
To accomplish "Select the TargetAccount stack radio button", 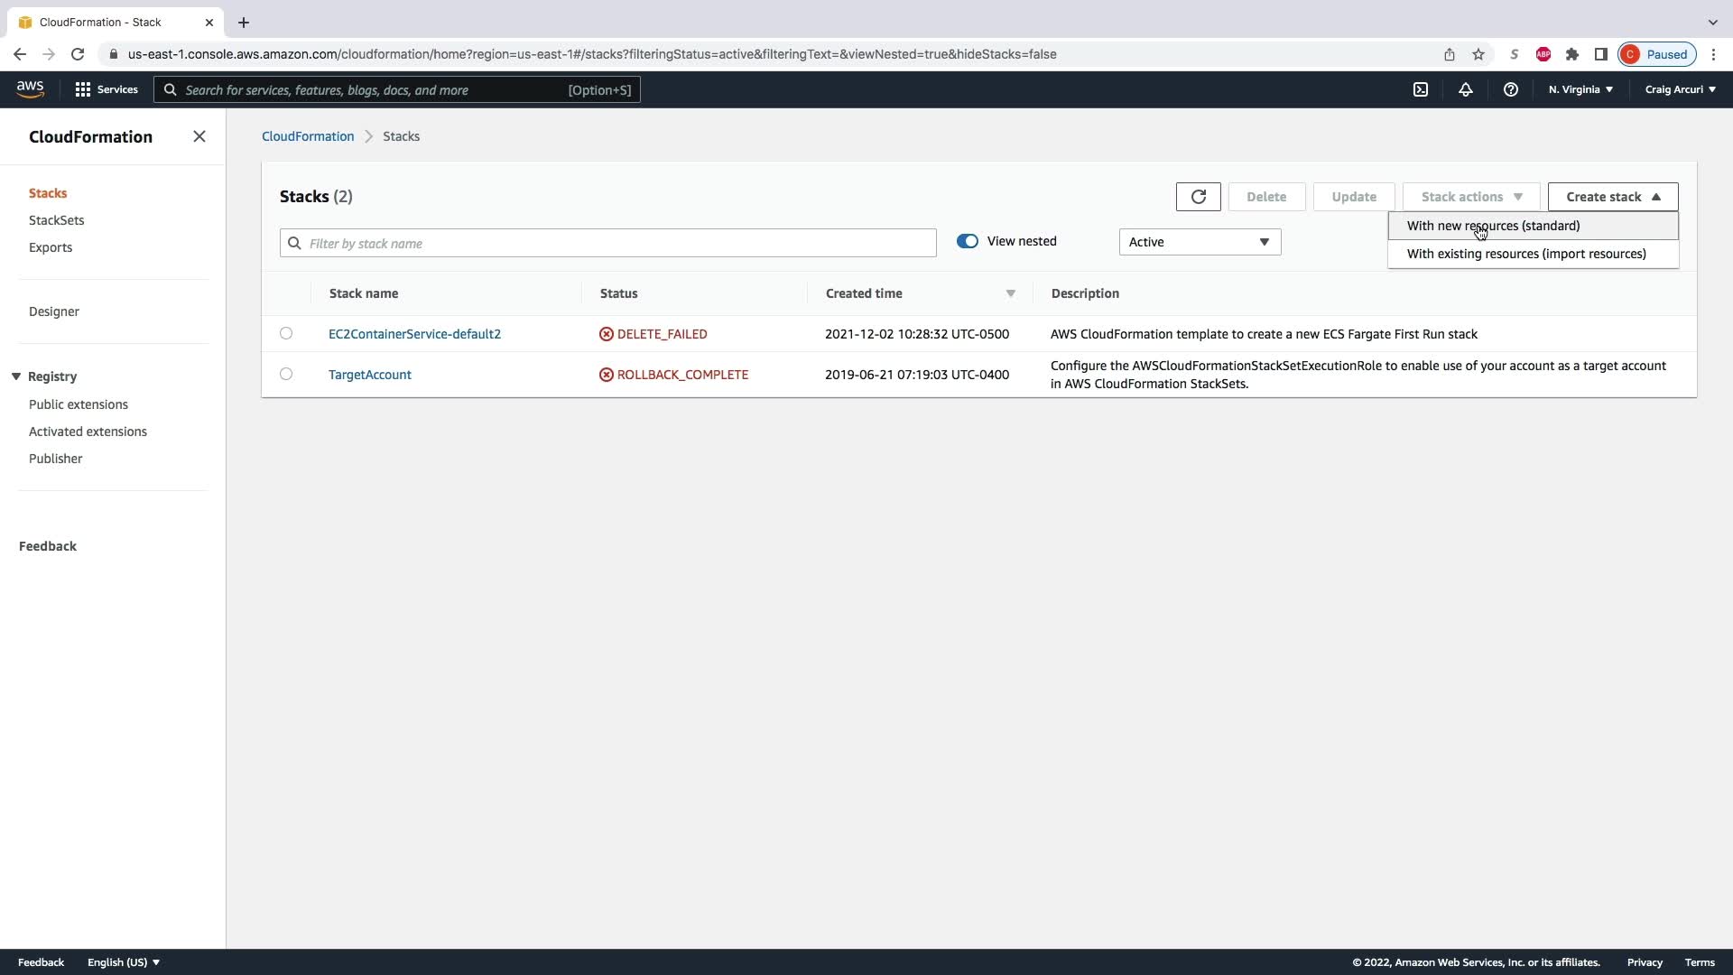I will pos(286,374).
